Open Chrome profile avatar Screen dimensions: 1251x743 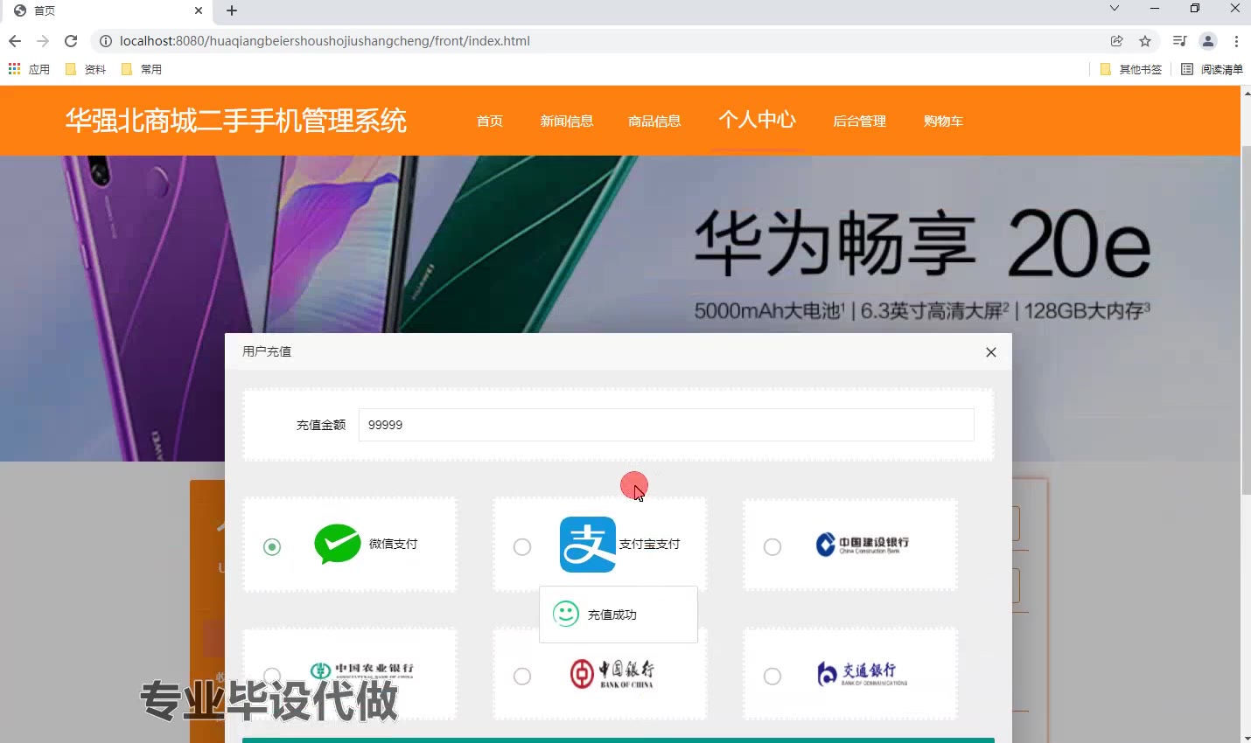click(1208, 41)
